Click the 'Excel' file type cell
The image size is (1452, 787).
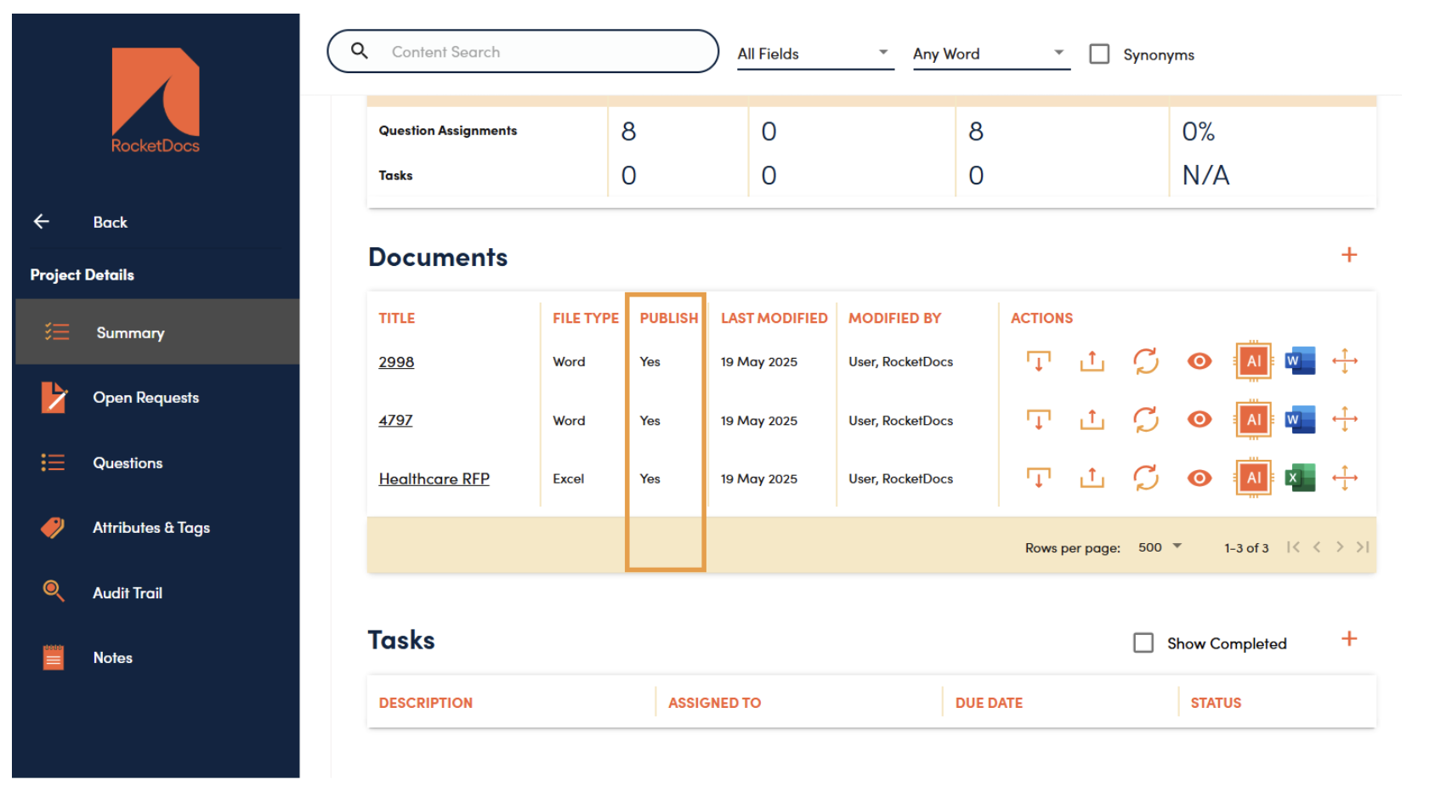(569, 478)
